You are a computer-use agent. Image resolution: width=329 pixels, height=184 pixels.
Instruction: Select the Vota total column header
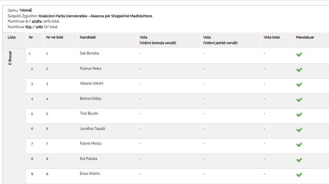click(x=272, y=37)
